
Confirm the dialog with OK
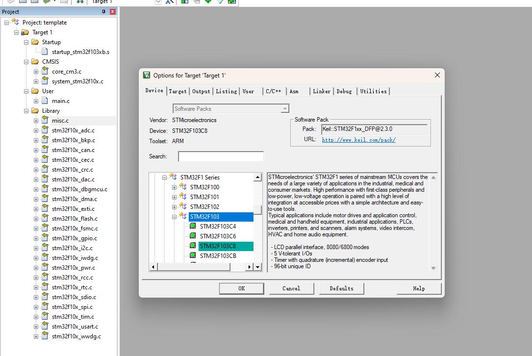[242, 288]
